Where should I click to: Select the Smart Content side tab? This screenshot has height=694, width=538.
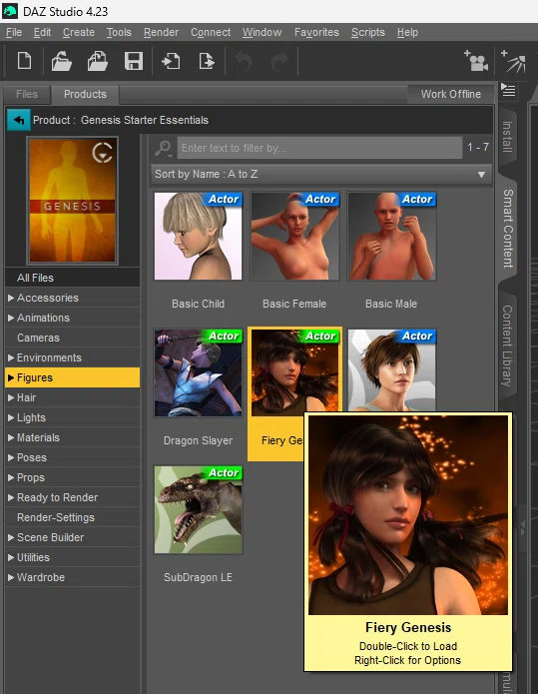pyautogui.click(x=507, y=229)
